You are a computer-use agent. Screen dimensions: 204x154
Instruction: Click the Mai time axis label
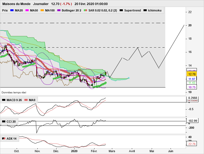pyautogui.click(x=152, y=151)
